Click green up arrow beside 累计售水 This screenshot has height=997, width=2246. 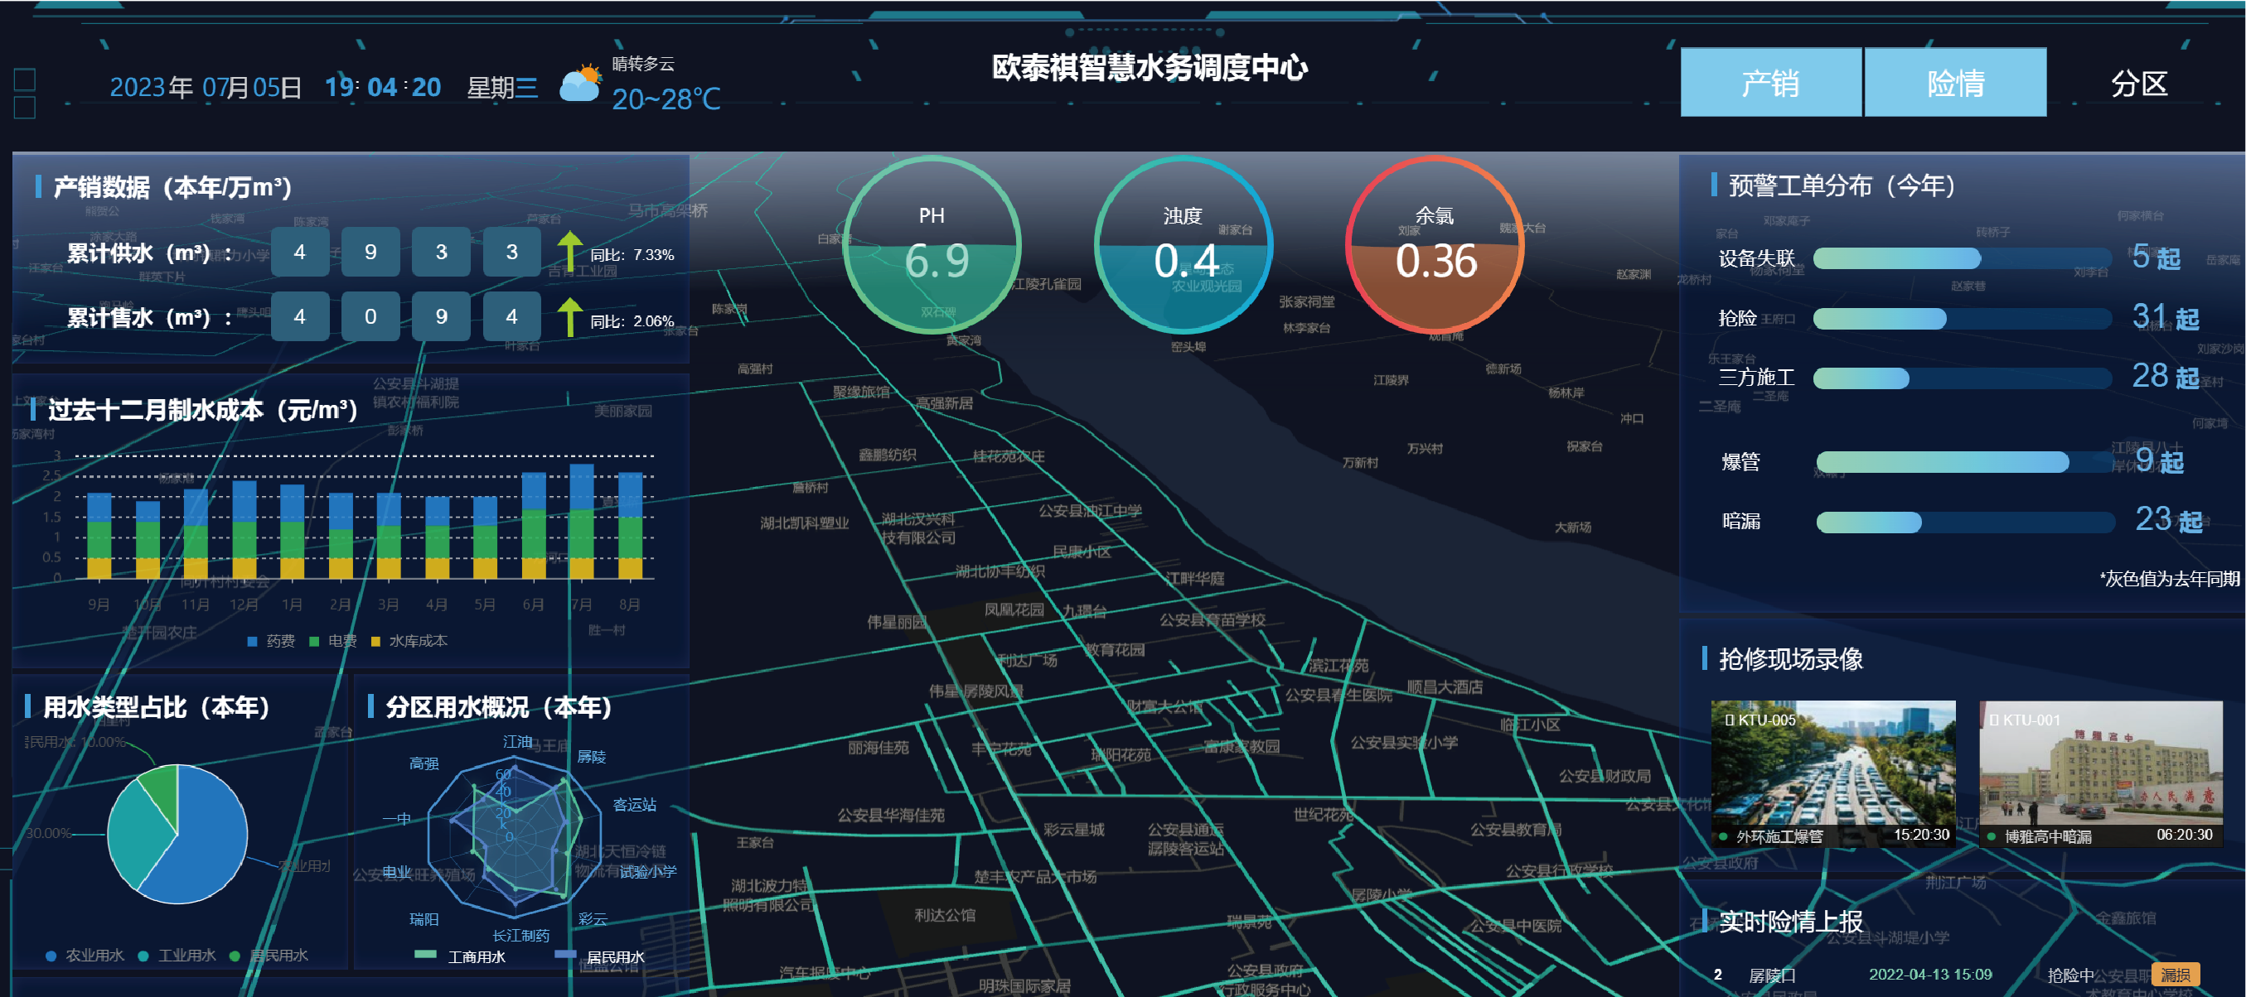(569, 317)
